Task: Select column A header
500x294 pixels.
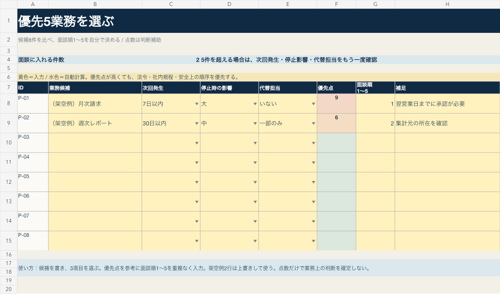Action: 33,4
